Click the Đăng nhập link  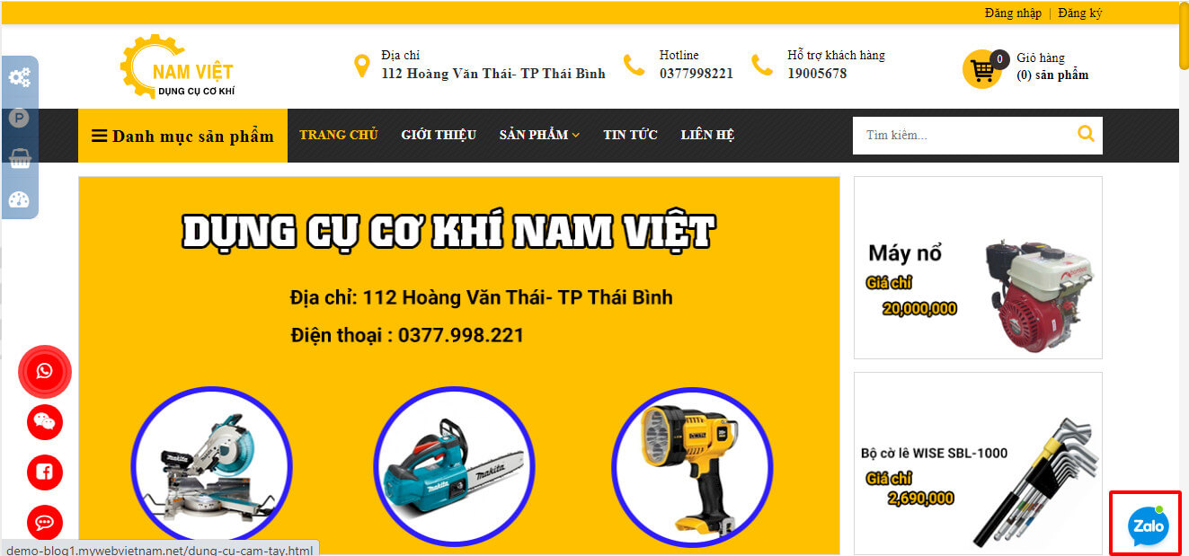pyautogui.click(x=1013, y=13)
